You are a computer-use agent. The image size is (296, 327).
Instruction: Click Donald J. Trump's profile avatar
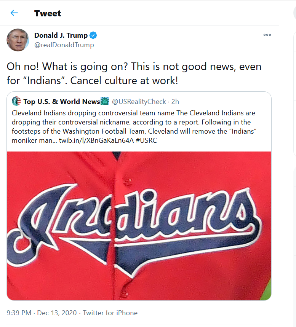tap(18, 40)
